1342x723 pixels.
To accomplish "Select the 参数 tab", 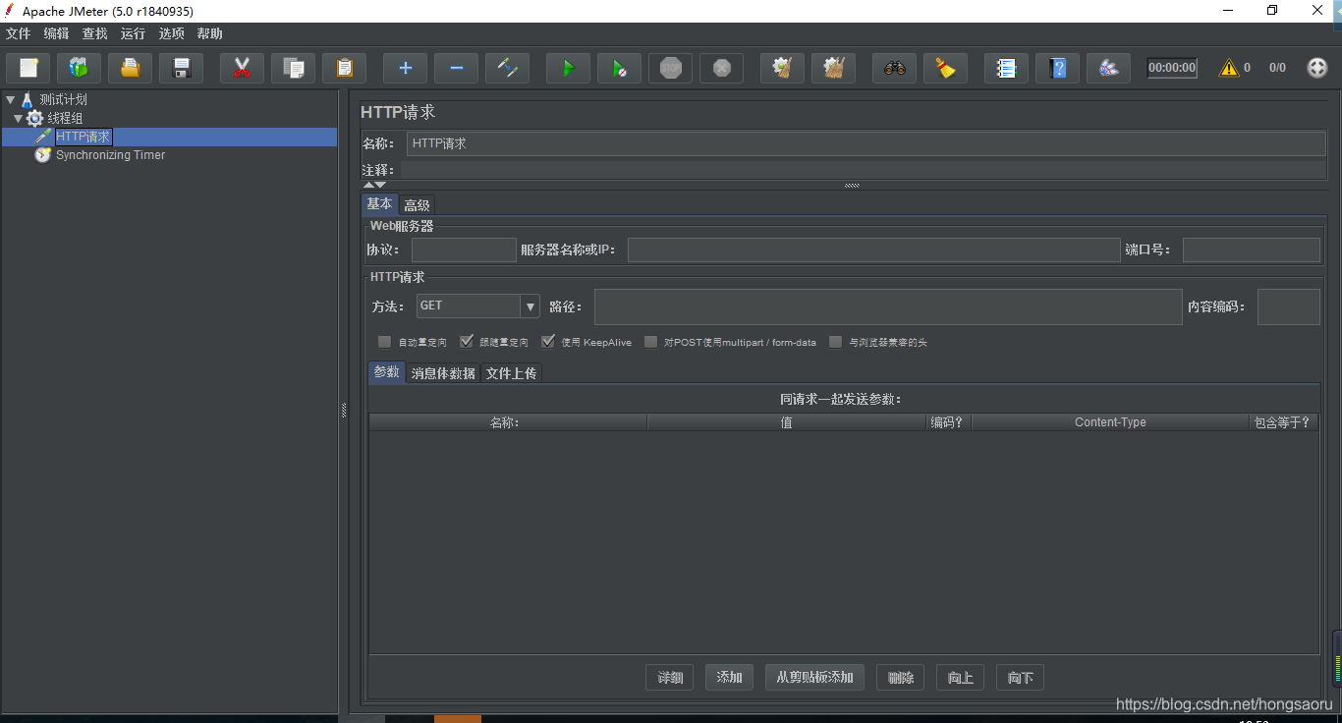I will point(387,372).
